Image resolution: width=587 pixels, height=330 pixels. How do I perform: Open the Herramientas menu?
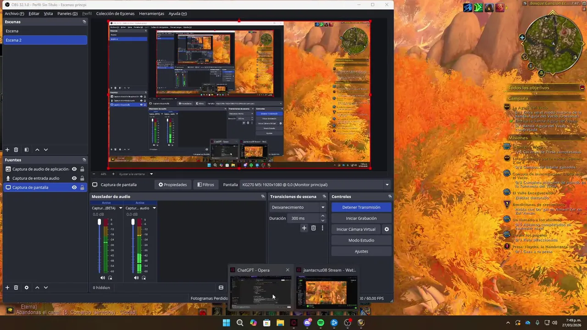[151, 13]
